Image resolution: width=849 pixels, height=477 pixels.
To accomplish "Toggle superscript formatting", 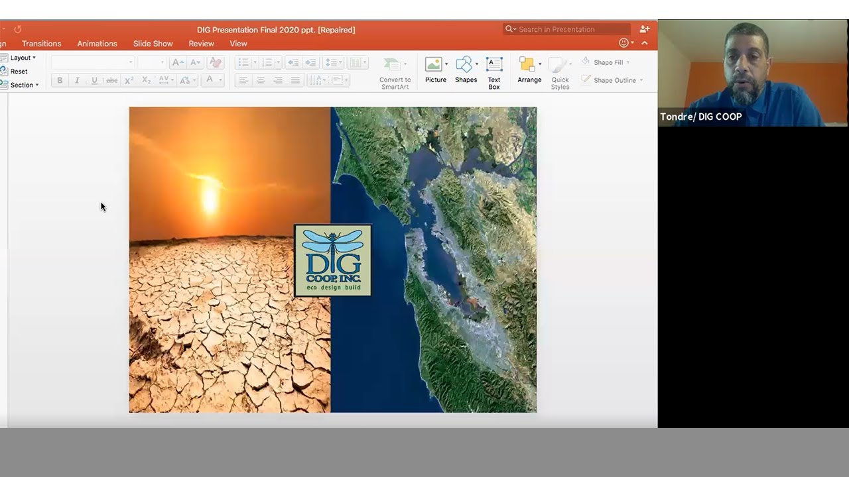I will click(x=129, y=80).
